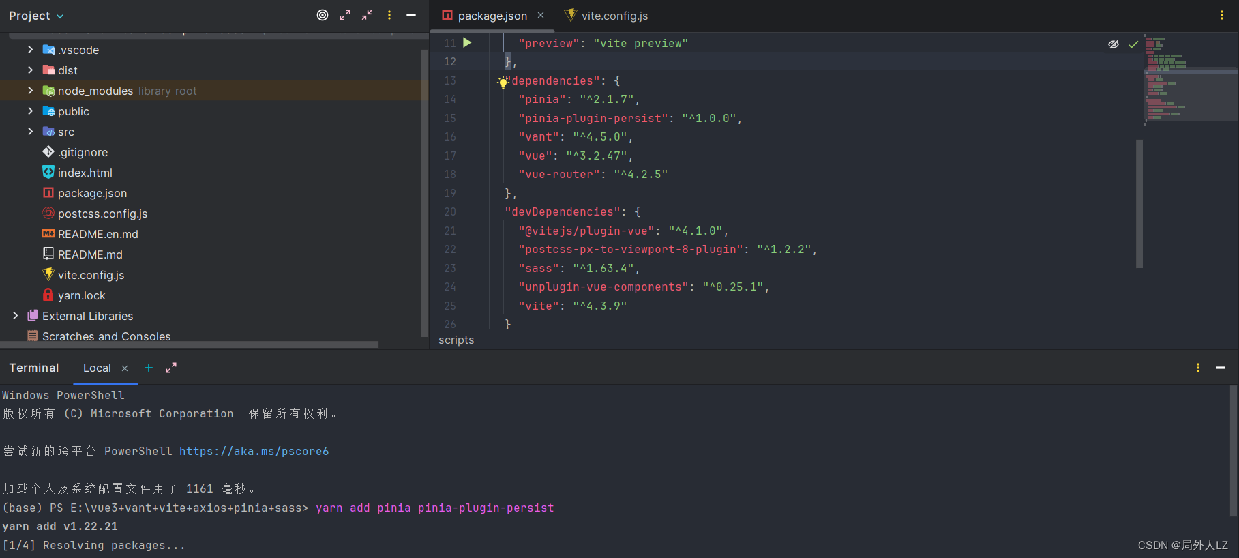Select the public folder icon
This screenshot has width=1239, height=558.
click(48, 111)
